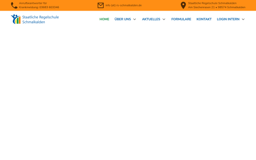Viewport: 256px width, 160px height.
Task: Open the FORMULARE menu item
Action: (x=181, y=19)
